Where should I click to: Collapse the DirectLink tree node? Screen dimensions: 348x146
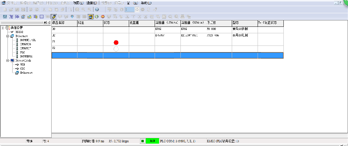tap(8, 60)
